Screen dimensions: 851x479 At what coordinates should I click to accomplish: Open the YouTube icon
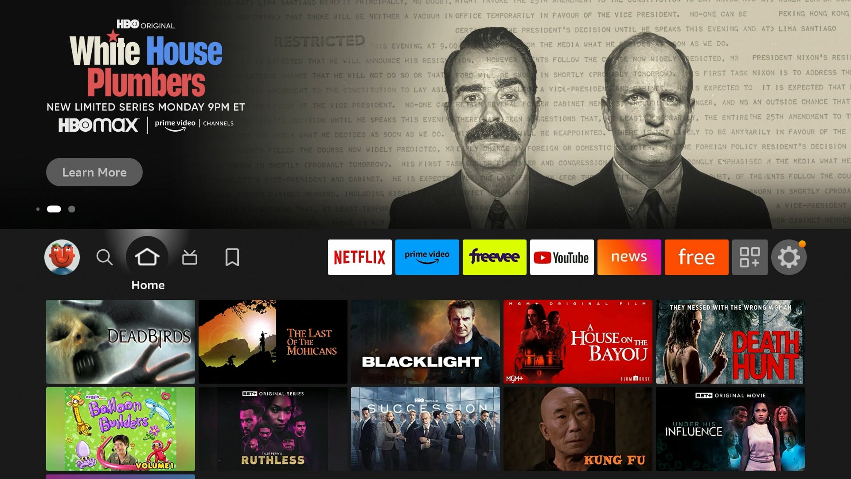561,257
